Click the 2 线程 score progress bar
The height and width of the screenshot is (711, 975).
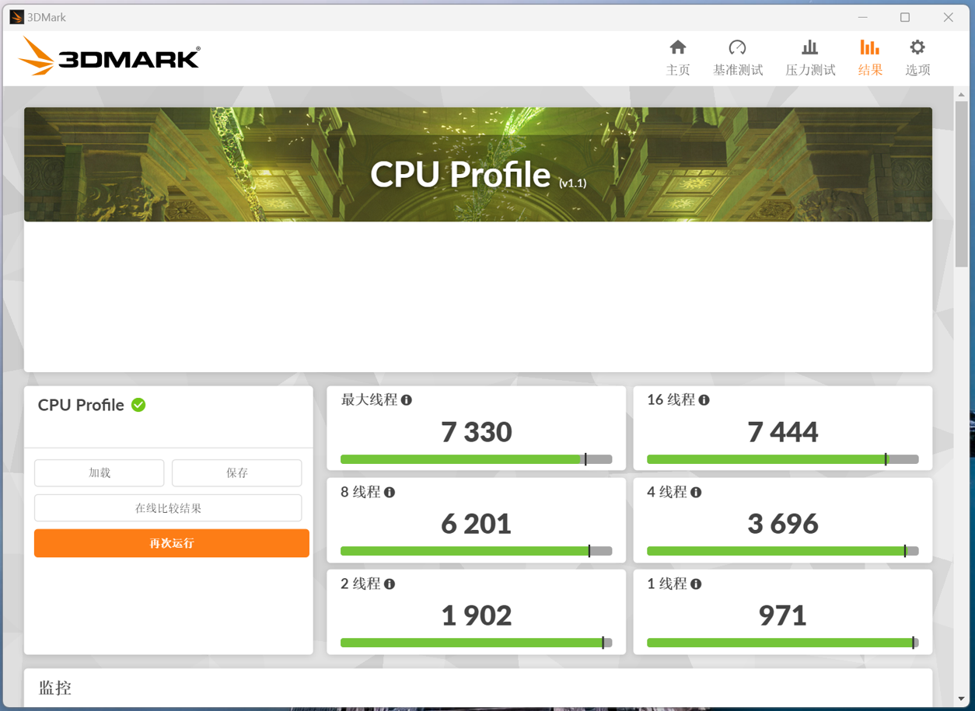click(x=476, y=643)
